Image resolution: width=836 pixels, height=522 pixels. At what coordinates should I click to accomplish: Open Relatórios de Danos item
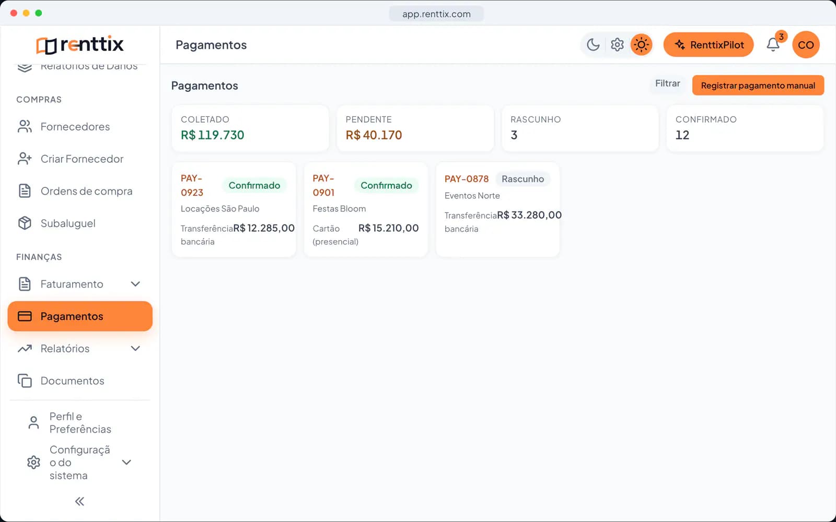(x=80, y=67)
